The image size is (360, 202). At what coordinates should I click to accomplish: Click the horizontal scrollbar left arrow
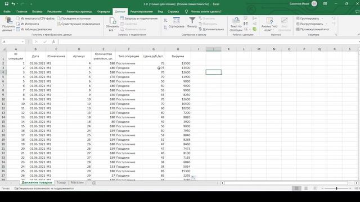click(x=222, y=183)
